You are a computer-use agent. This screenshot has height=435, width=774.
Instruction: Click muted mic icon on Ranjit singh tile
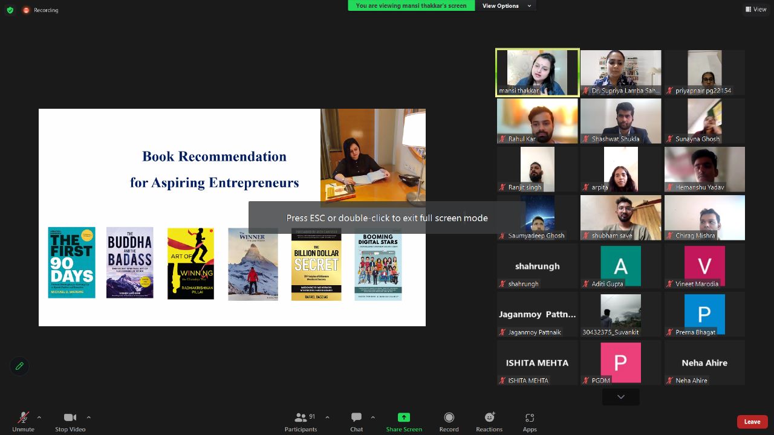point(502,187)
